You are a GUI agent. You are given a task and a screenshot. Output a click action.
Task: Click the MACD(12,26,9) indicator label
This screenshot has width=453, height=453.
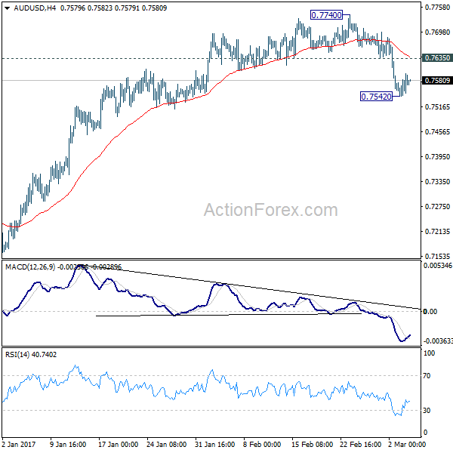tap(30, 267)
